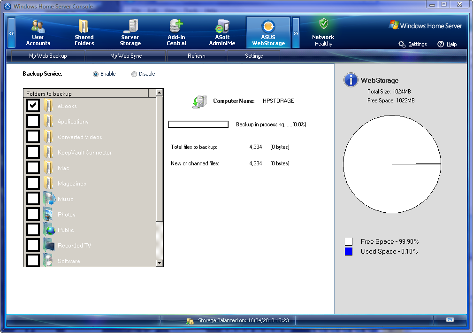Click the Help question mark icon

coord(441,44)
